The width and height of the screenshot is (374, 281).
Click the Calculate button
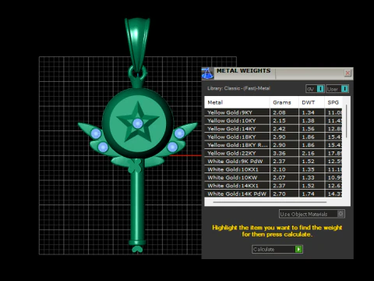point(277,249)
